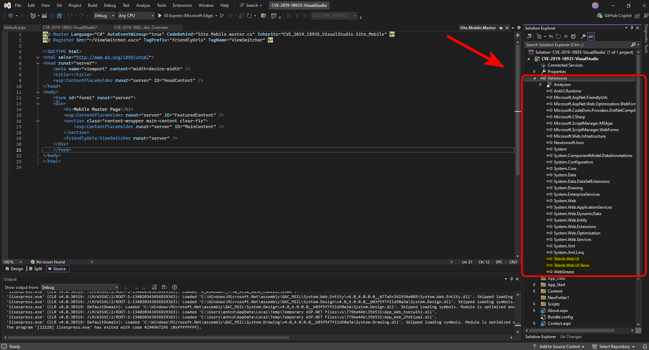This screenshot has width=649, height=350.
Task: Open Properties via the wrench icon
Action: click(583, 36)
